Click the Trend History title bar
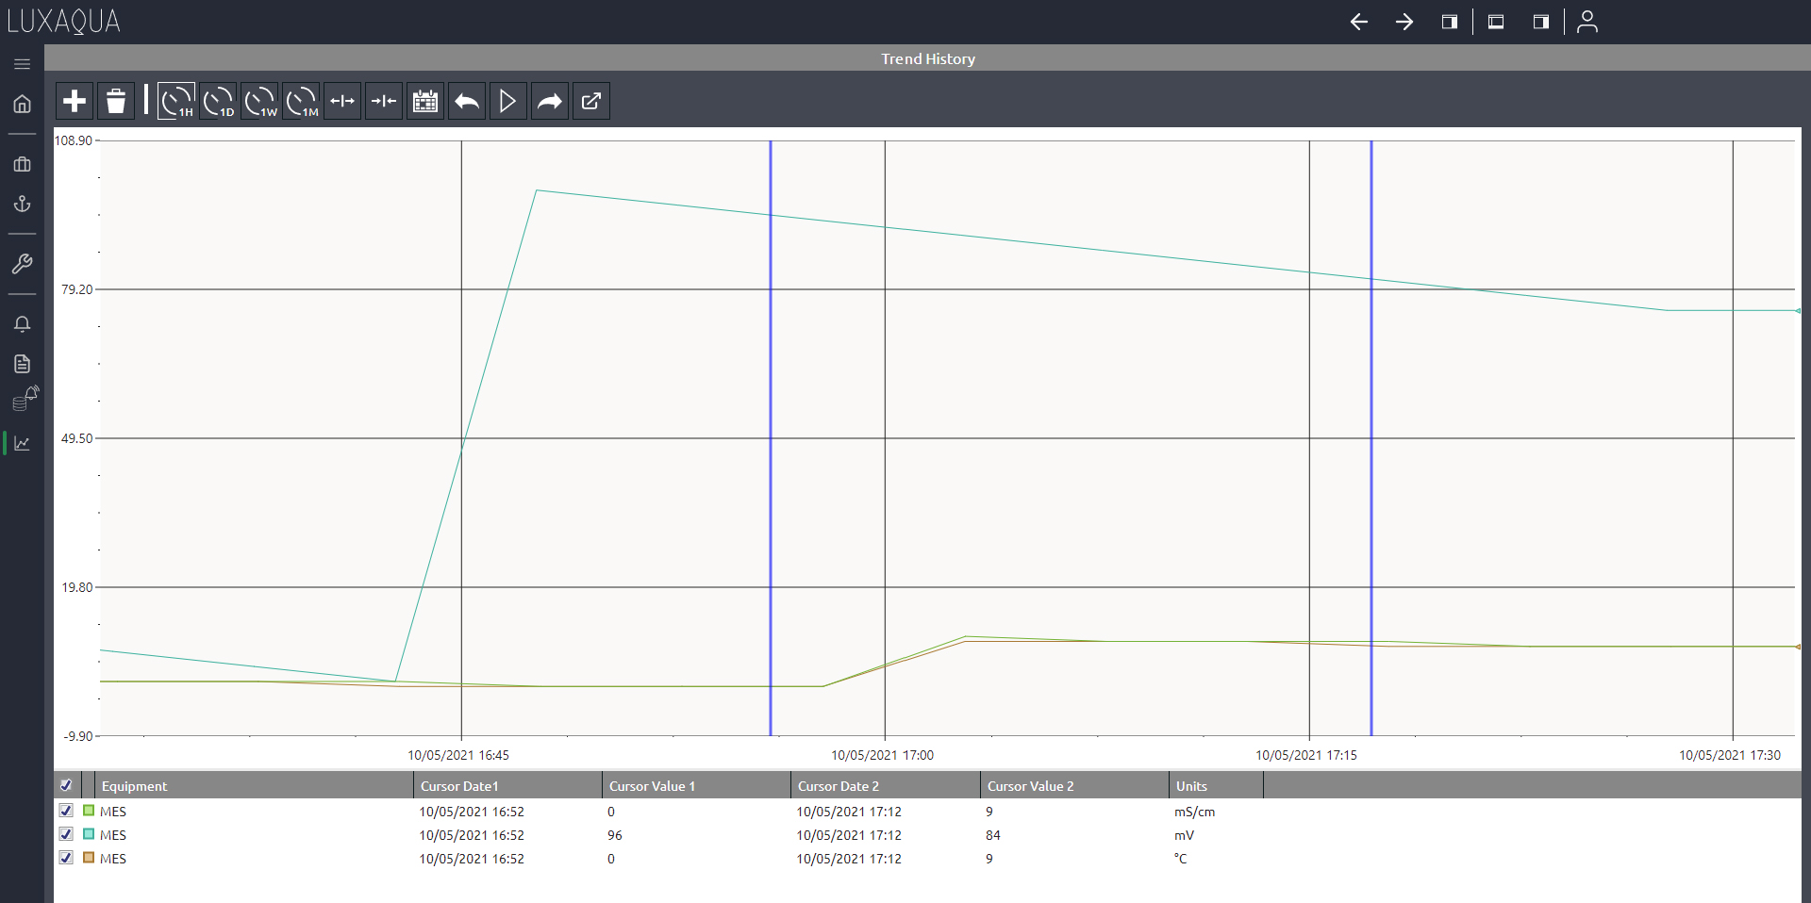This screenshot has width=1811, height=903. [x=927, y=58]
